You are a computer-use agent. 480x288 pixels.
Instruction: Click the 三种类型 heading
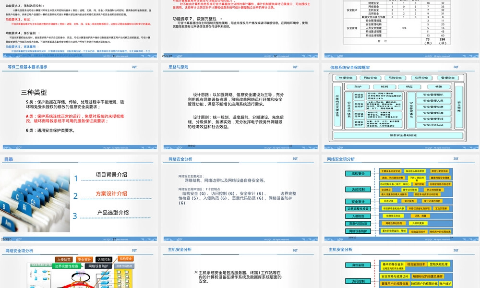pyautogui.click(x=34, y=92)
